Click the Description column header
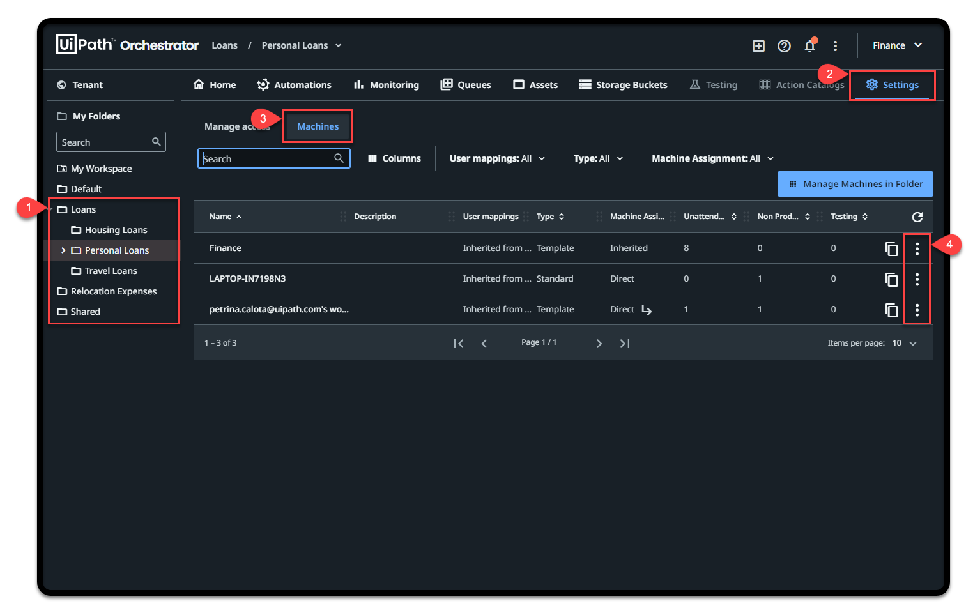Image resolution: width=973 pixels, height=608 pixels. (375, 217)
